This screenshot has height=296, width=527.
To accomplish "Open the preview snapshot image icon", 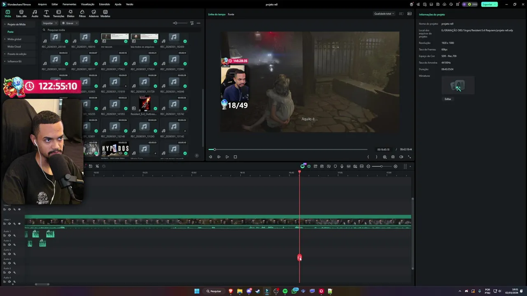I will (x=409, y=14).
